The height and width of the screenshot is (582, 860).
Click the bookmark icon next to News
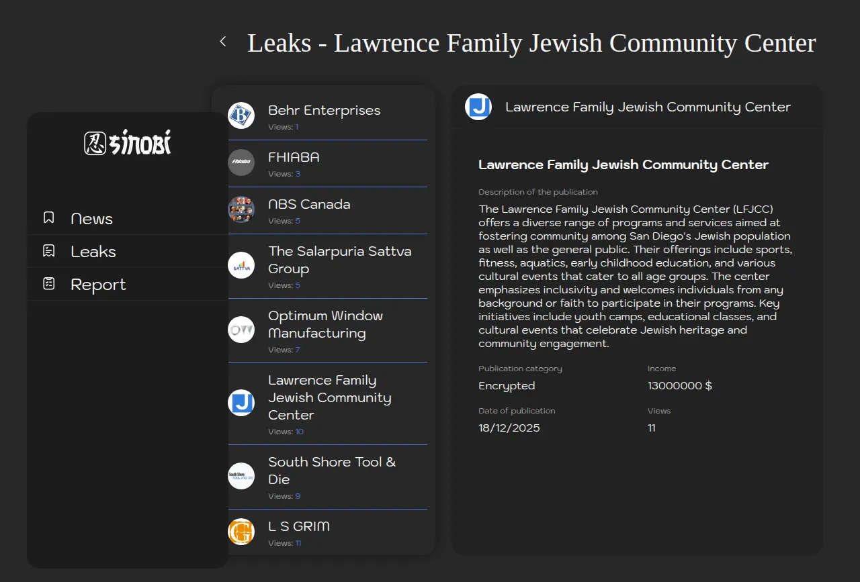click(x=49, y=217)
